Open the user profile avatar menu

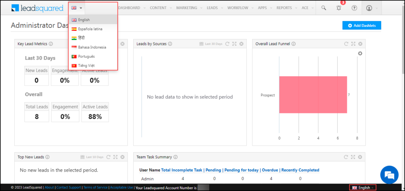pos(369,8)
